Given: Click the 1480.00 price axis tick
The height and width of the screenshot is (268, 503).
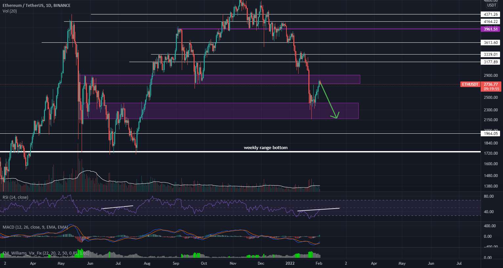Looking at the screenshot, I should pyautogui.click(x=491, y=176).
